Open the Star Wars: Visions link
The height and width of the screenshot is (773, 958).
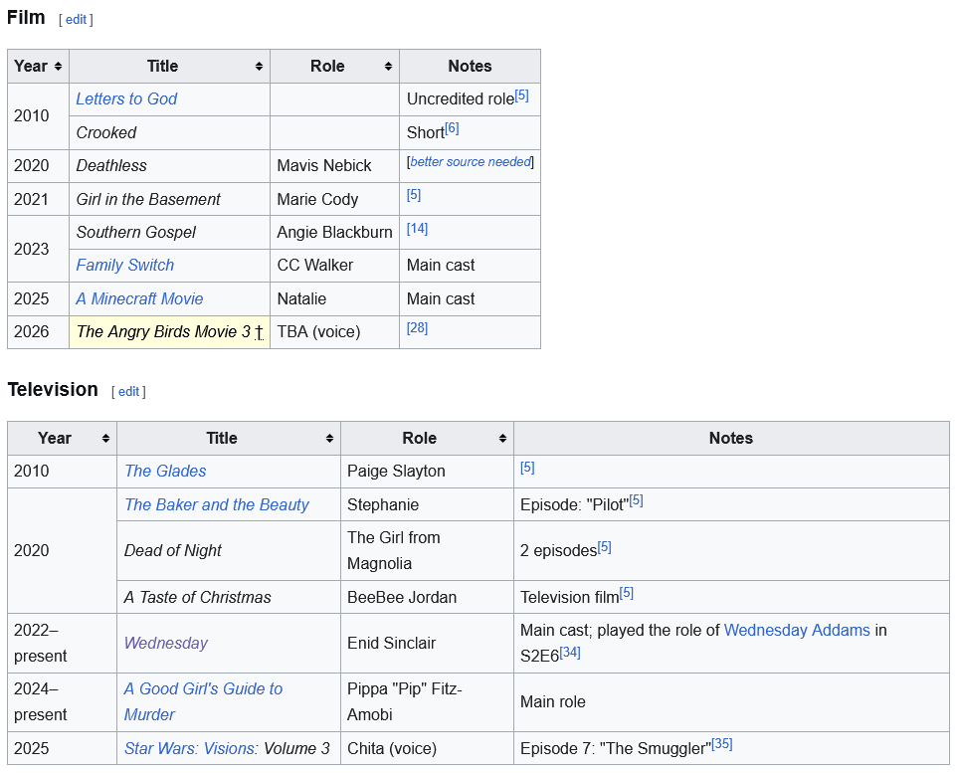pyautogui.click(x=191, y=748)
